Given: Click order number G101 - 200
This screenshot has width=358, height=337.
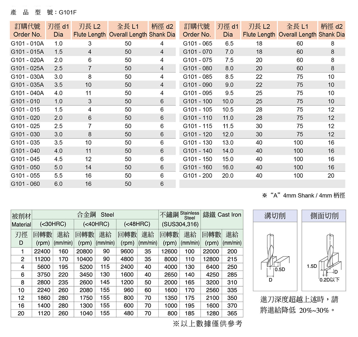Looking at the screenshot, I should (197, 175).
